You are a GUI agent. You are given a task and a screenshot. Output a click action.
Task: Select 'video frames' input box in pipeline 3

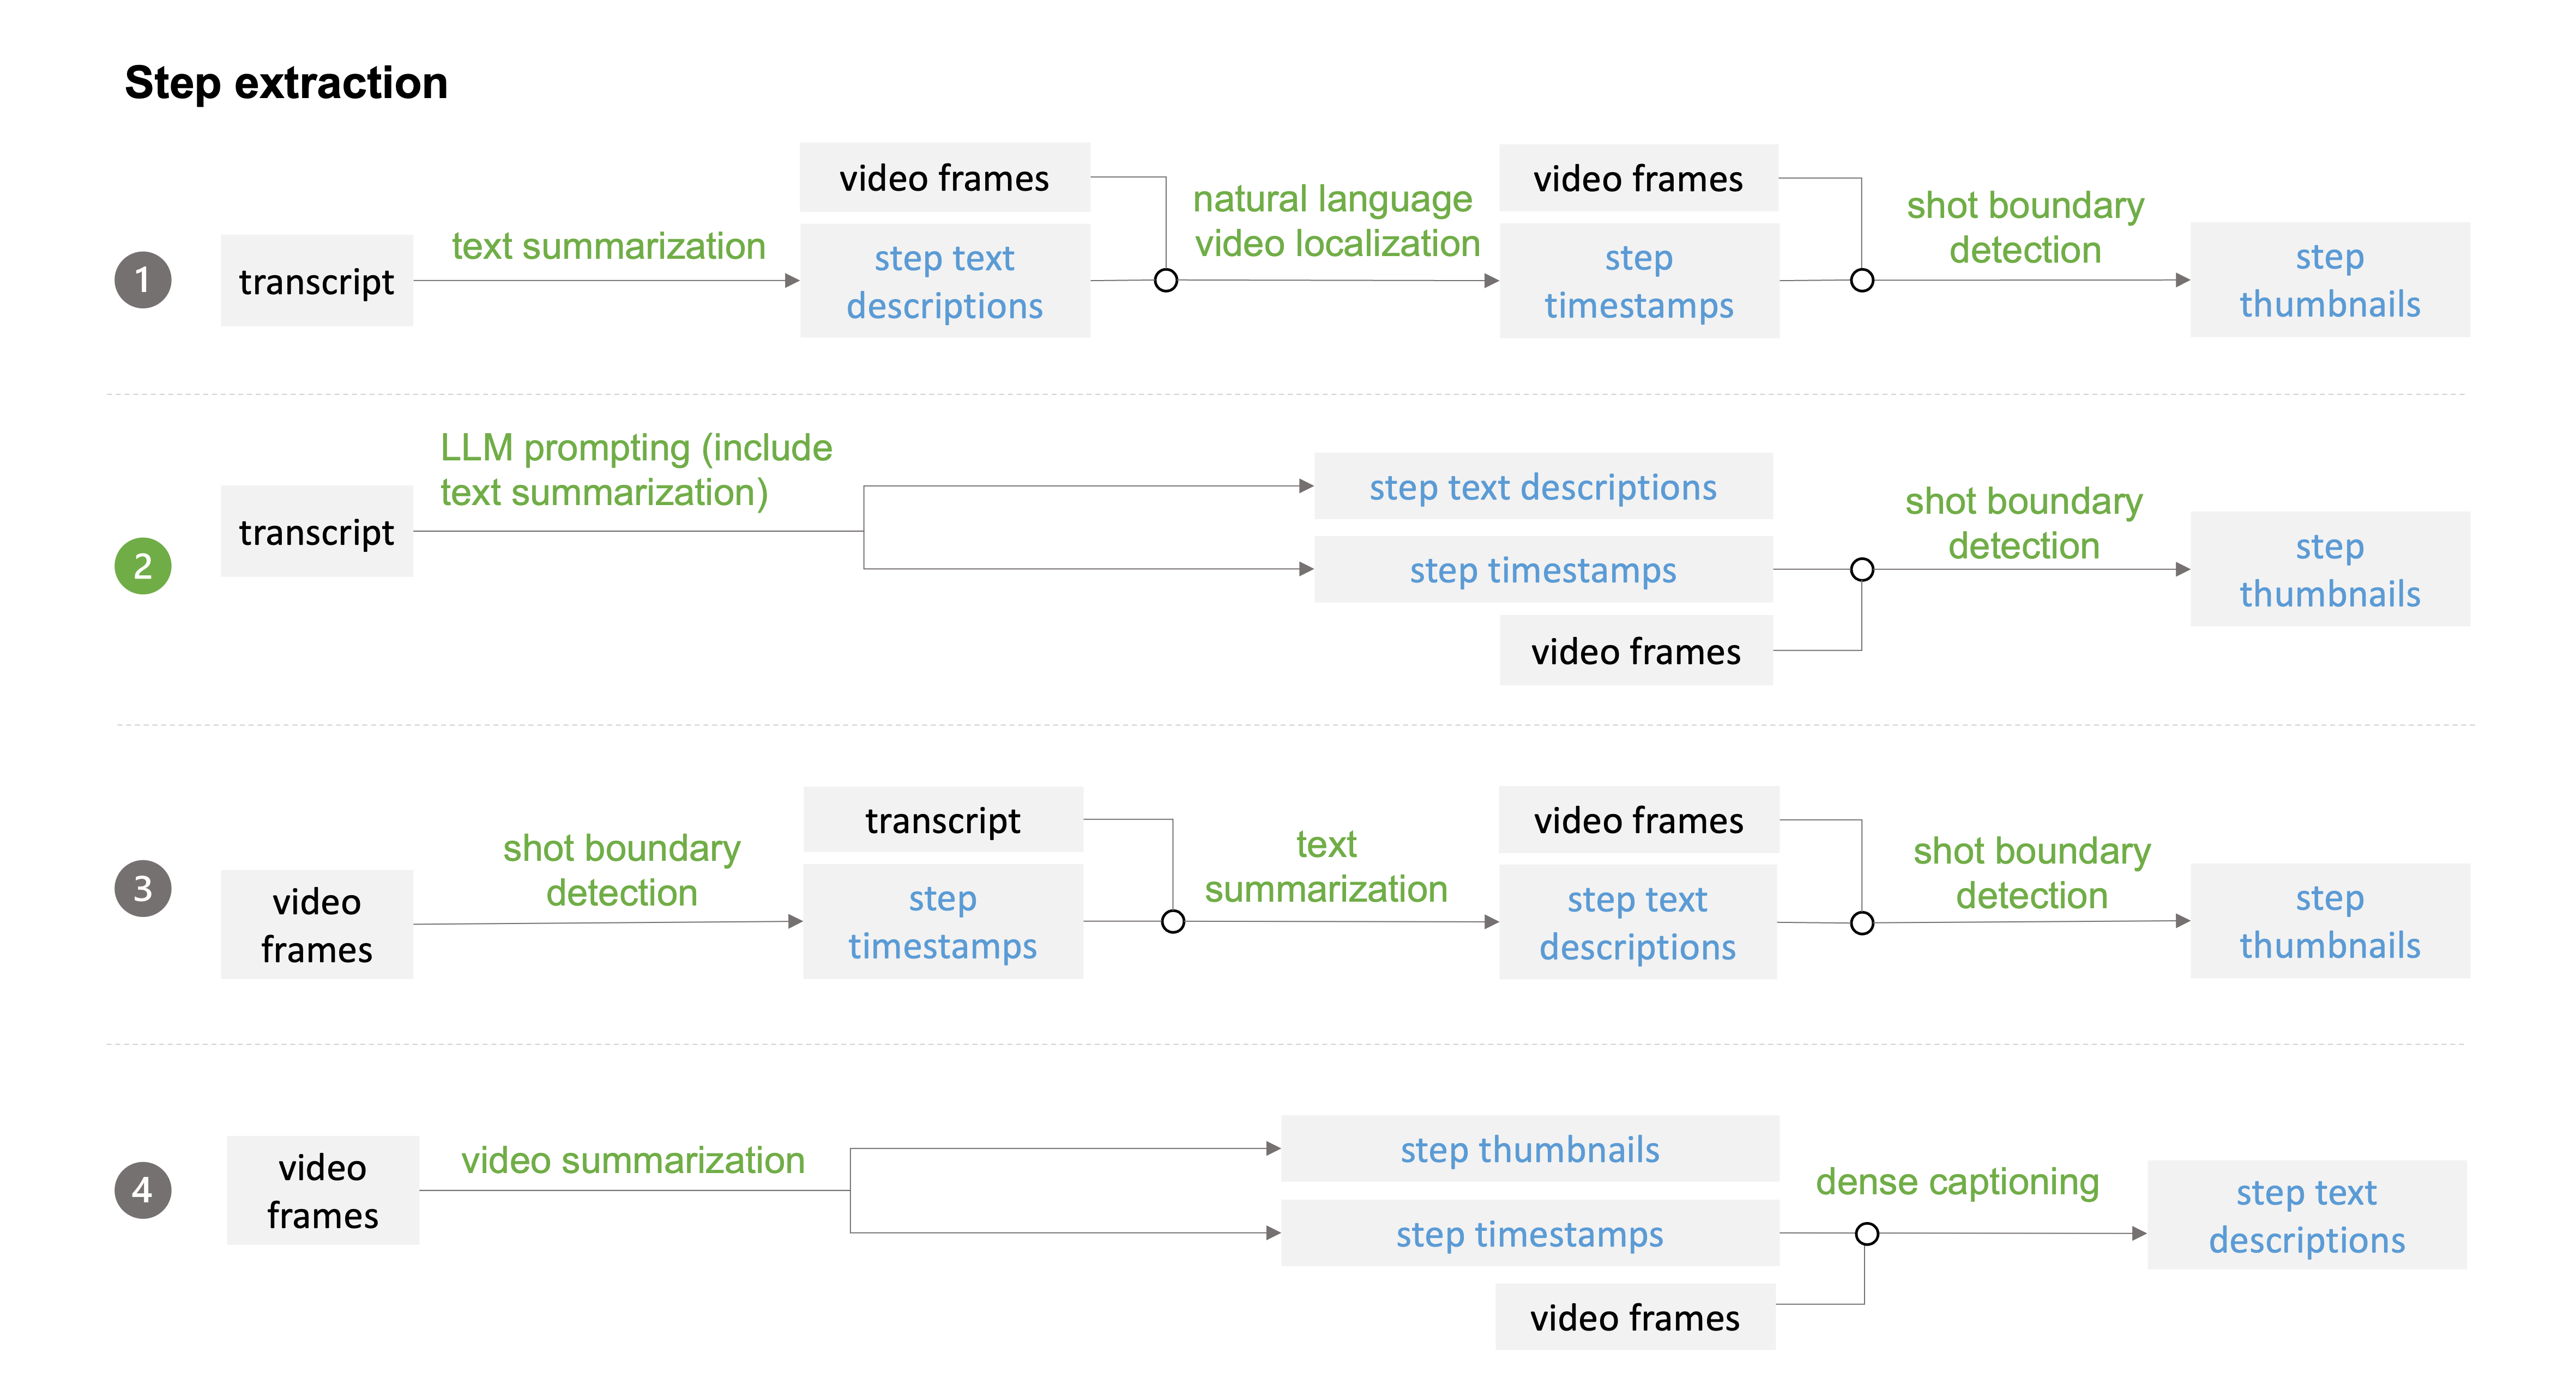[x=316, y=925]
